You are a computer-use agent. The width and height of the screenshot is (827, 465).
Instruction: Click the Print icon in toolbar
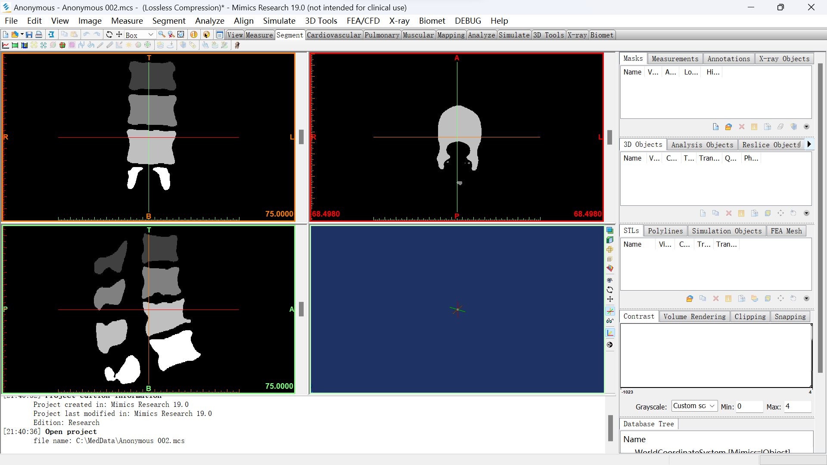pyautogui.click(x=39, y=35)
